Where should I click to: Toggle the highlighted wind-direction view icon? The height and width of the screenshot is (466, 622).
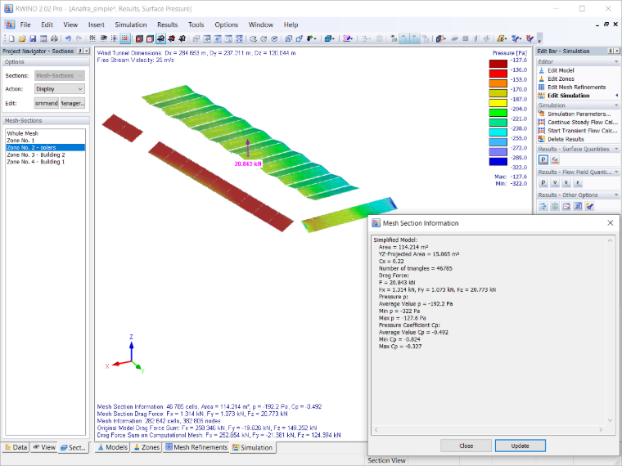160,38
